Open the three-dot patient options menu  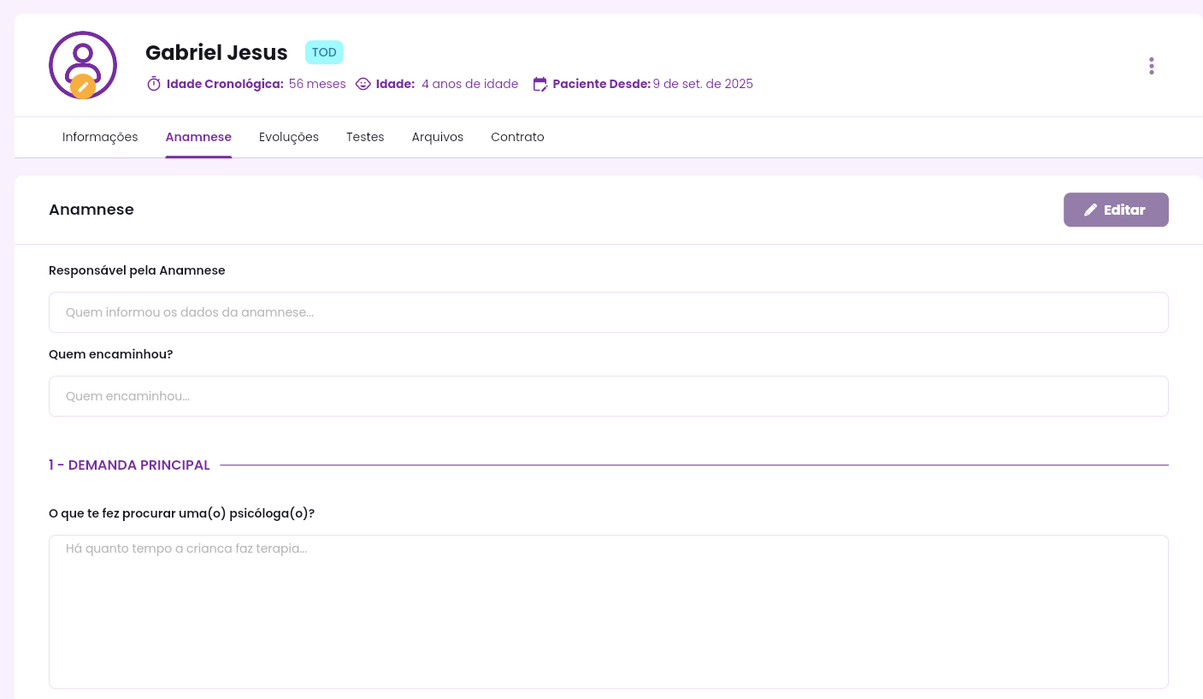[1151, 66]
